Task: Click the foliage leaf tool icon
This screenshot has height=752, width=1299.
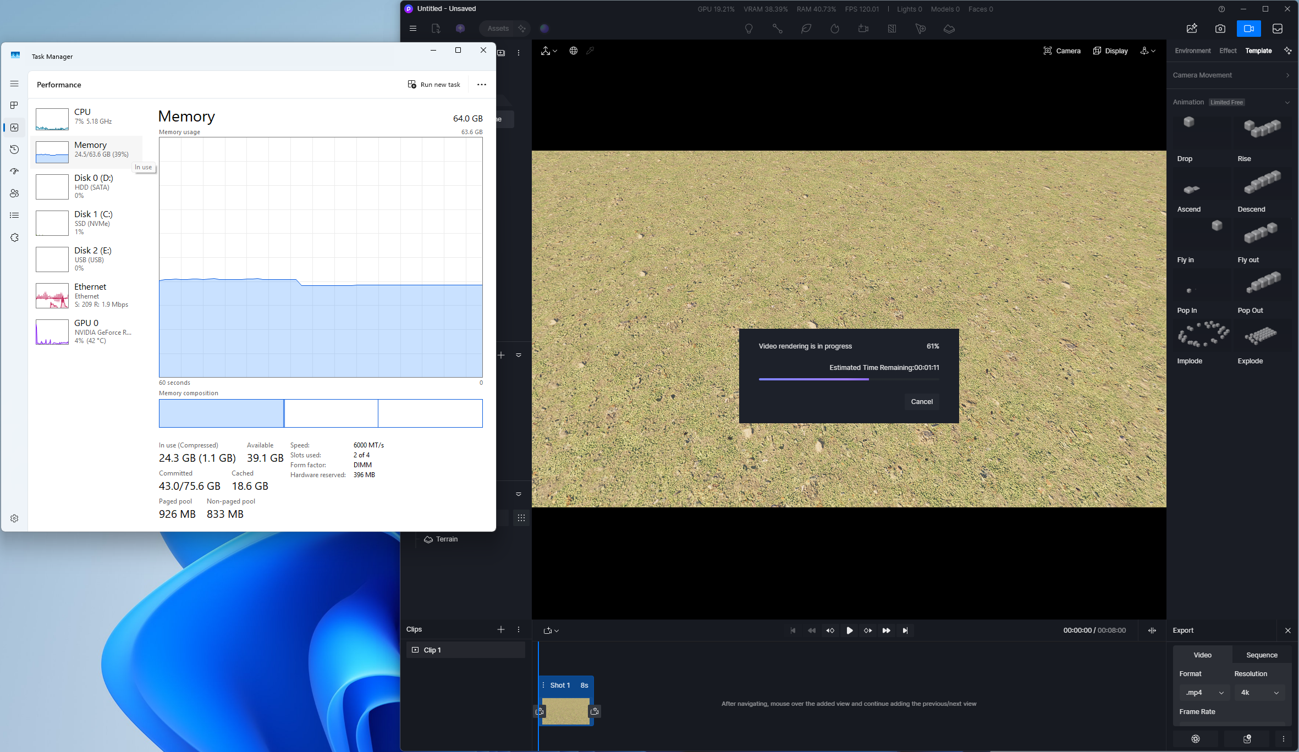Action: click(x=806, y=29)
